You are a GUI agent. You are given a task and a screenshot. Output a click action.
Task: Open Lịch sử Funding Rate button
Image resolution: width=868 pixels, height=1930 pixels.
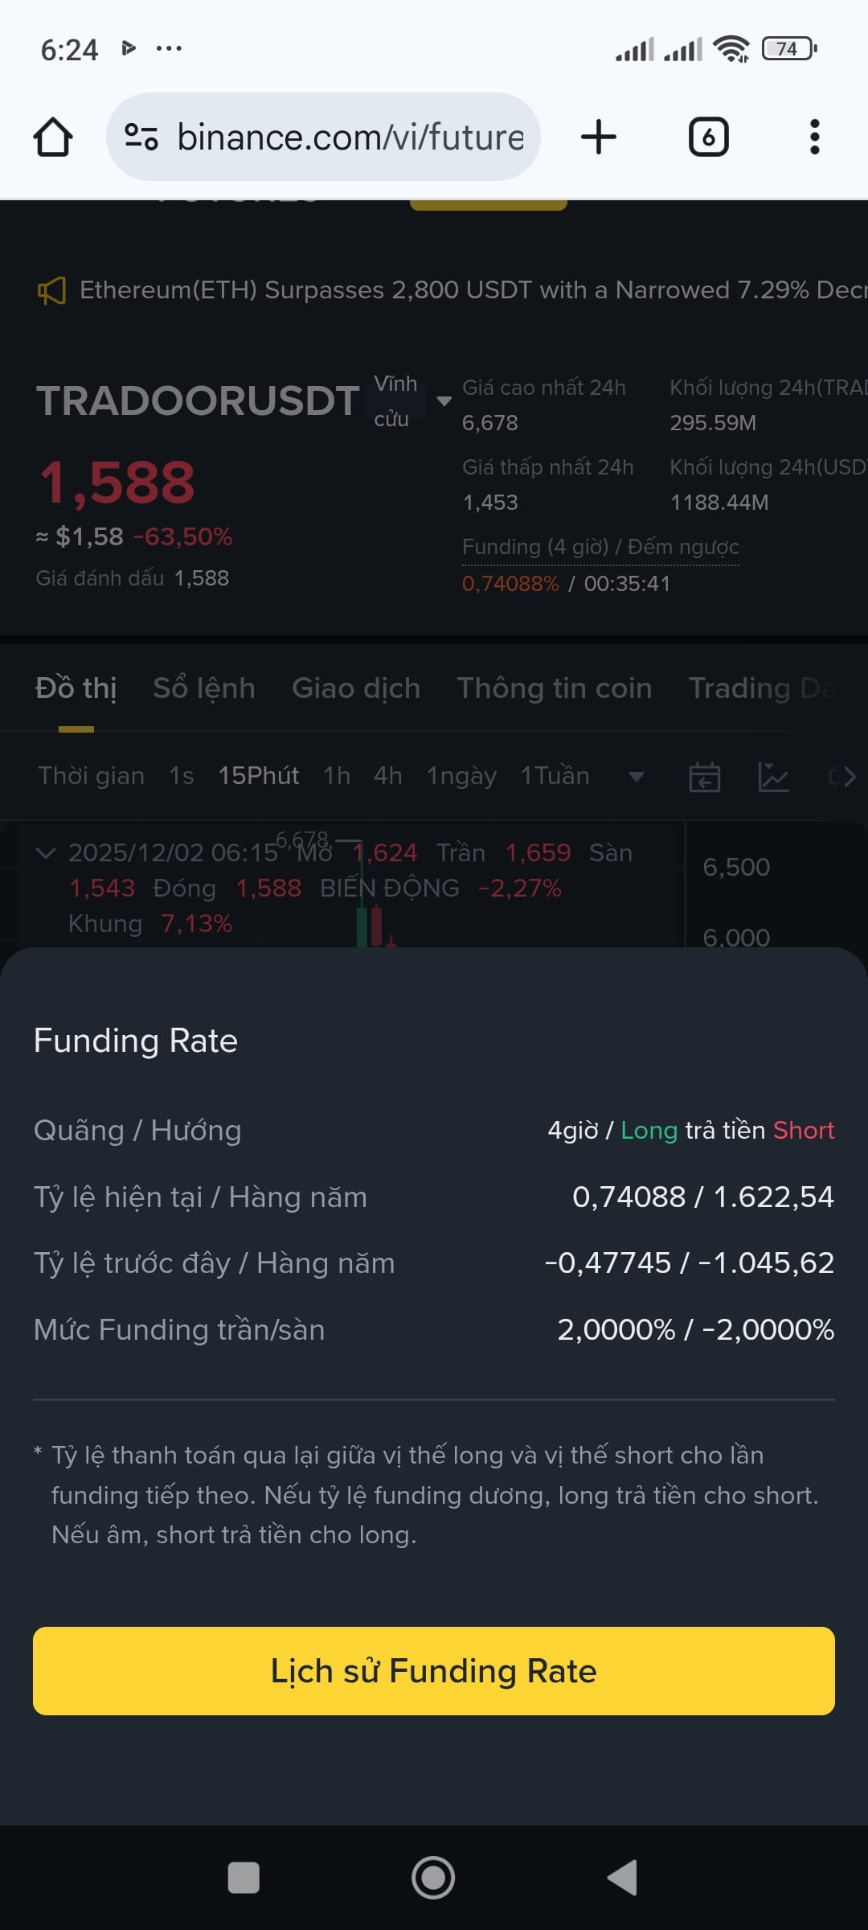434,1671
